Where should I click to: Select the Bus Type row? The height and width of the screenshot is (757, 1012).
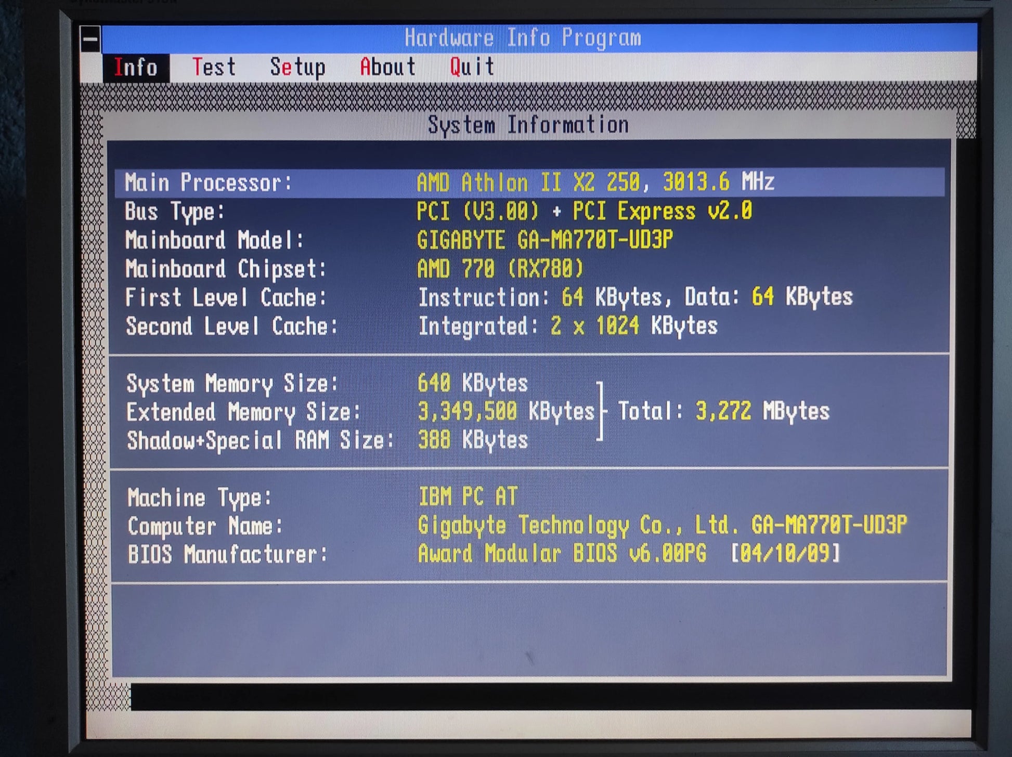point(529,211)
